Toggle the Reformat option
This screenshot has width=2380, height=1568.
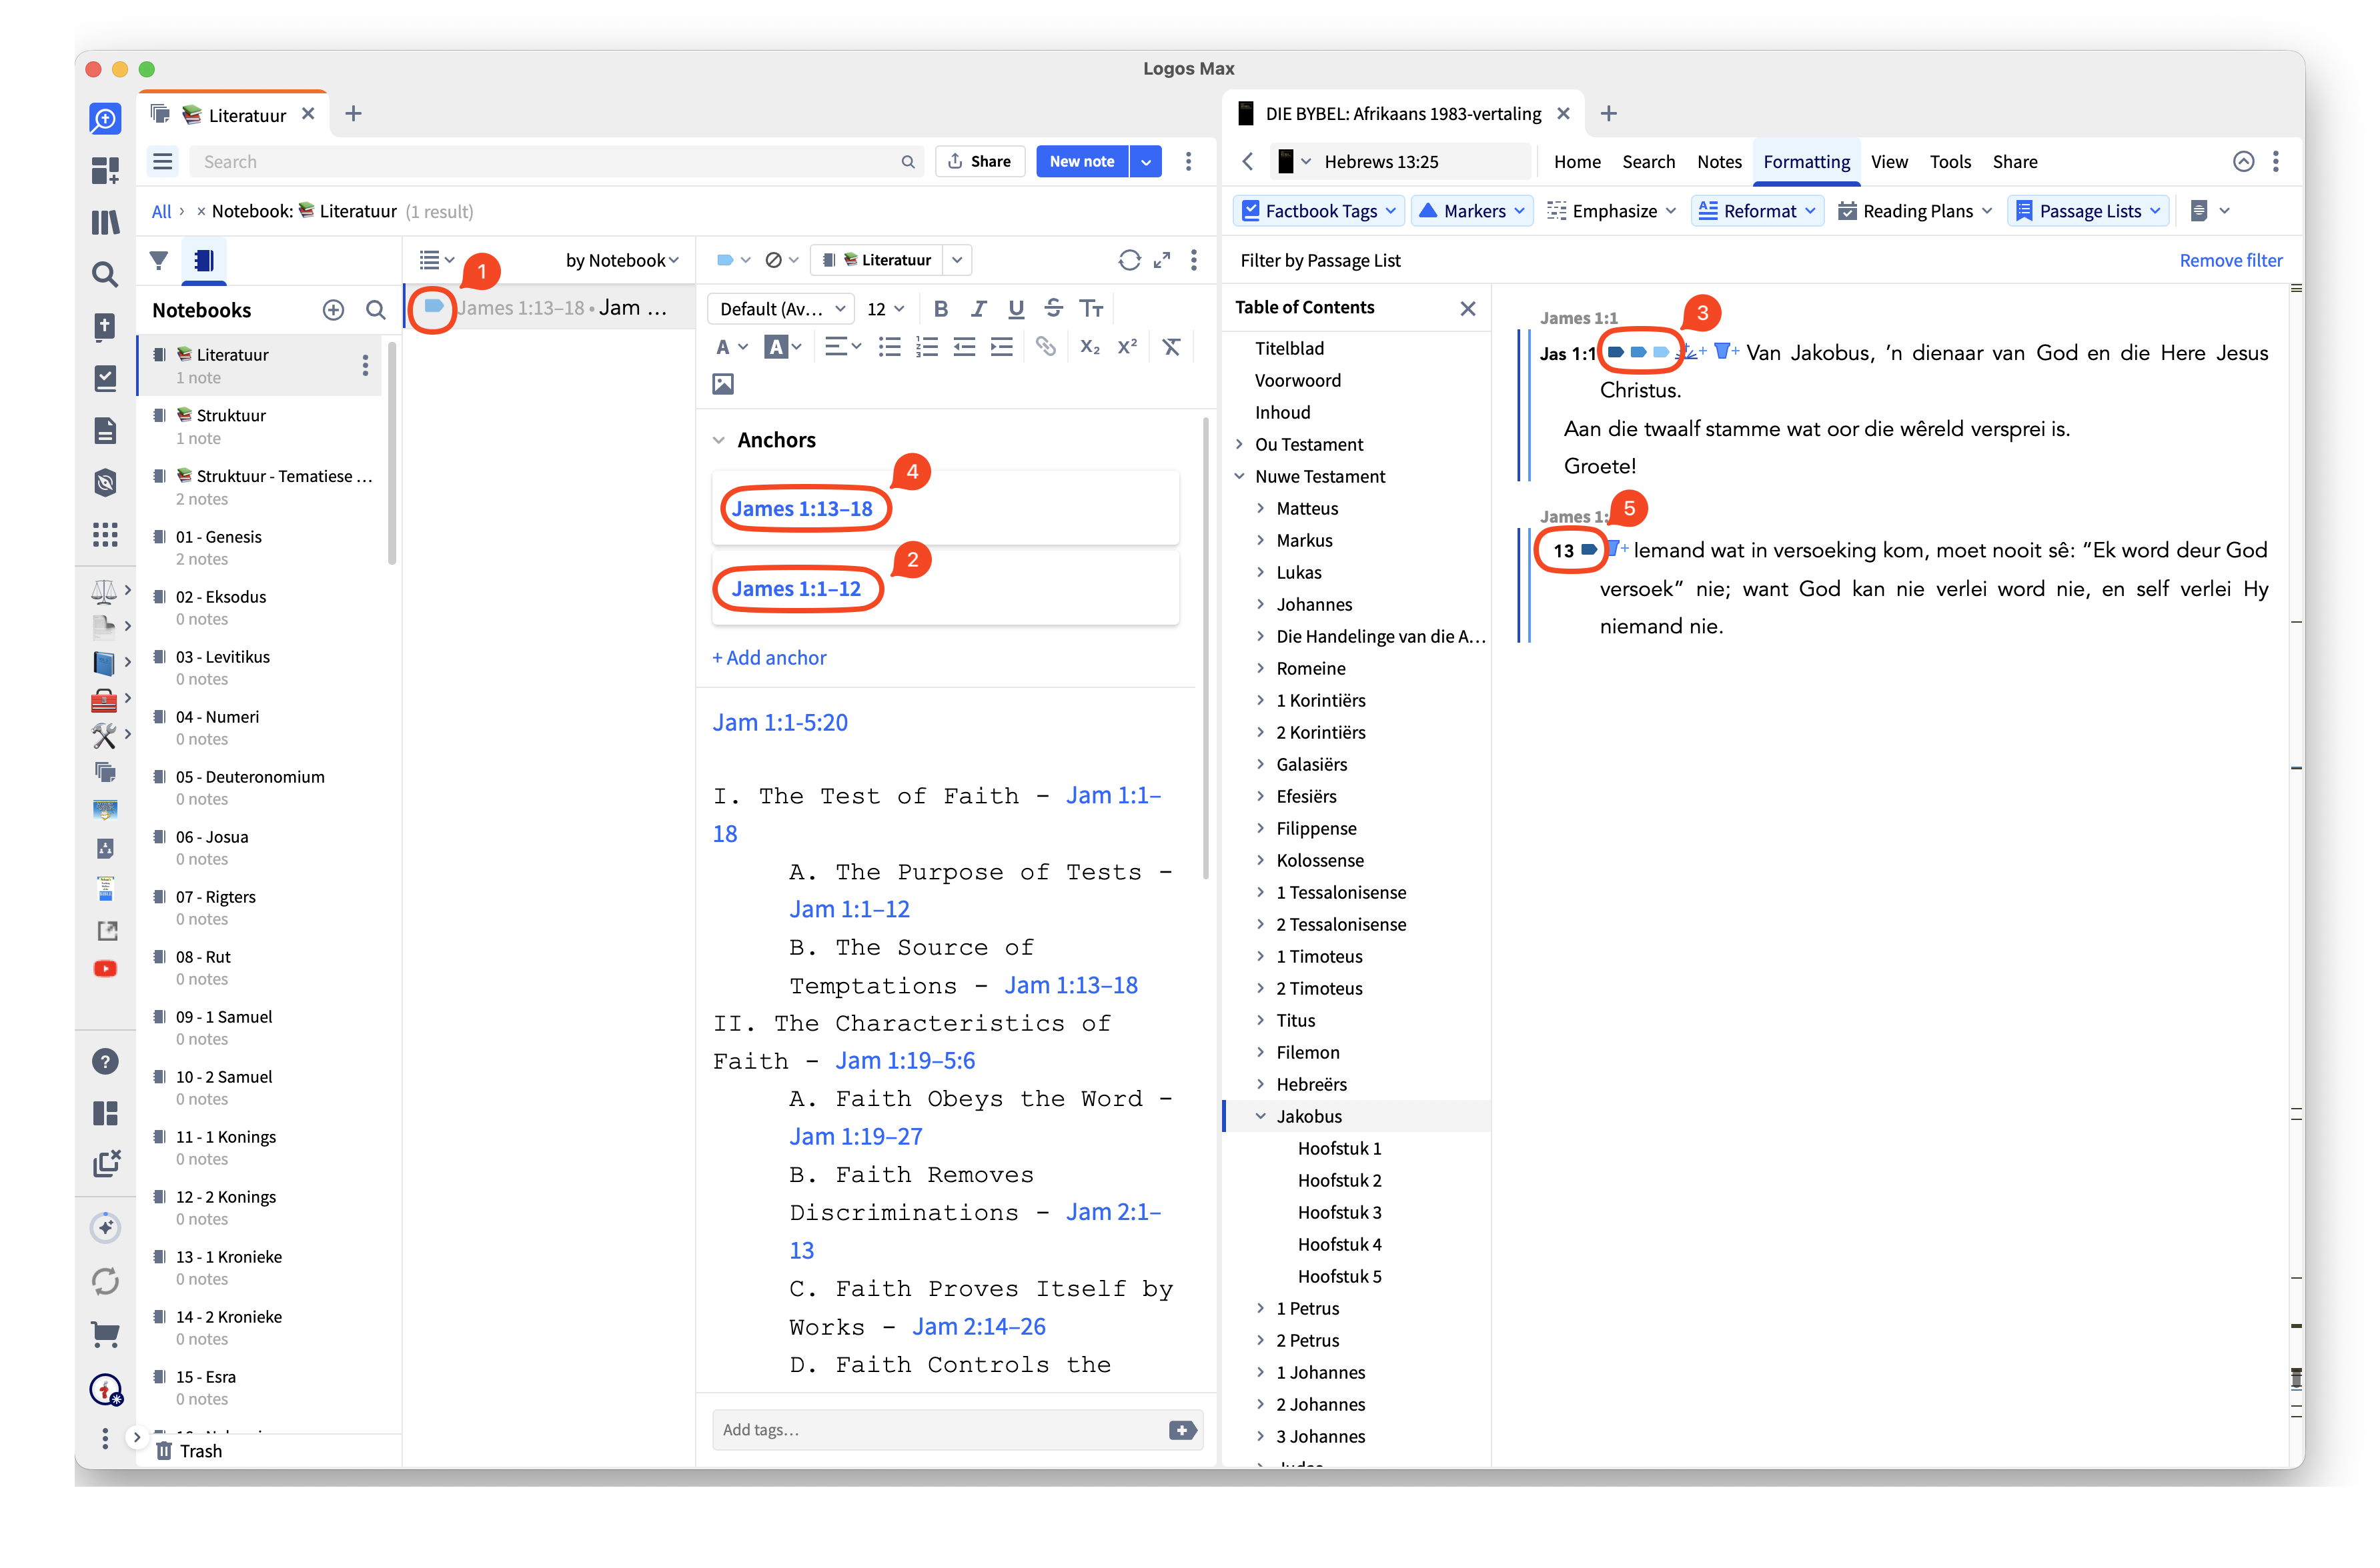click(x=1758, y=211)
